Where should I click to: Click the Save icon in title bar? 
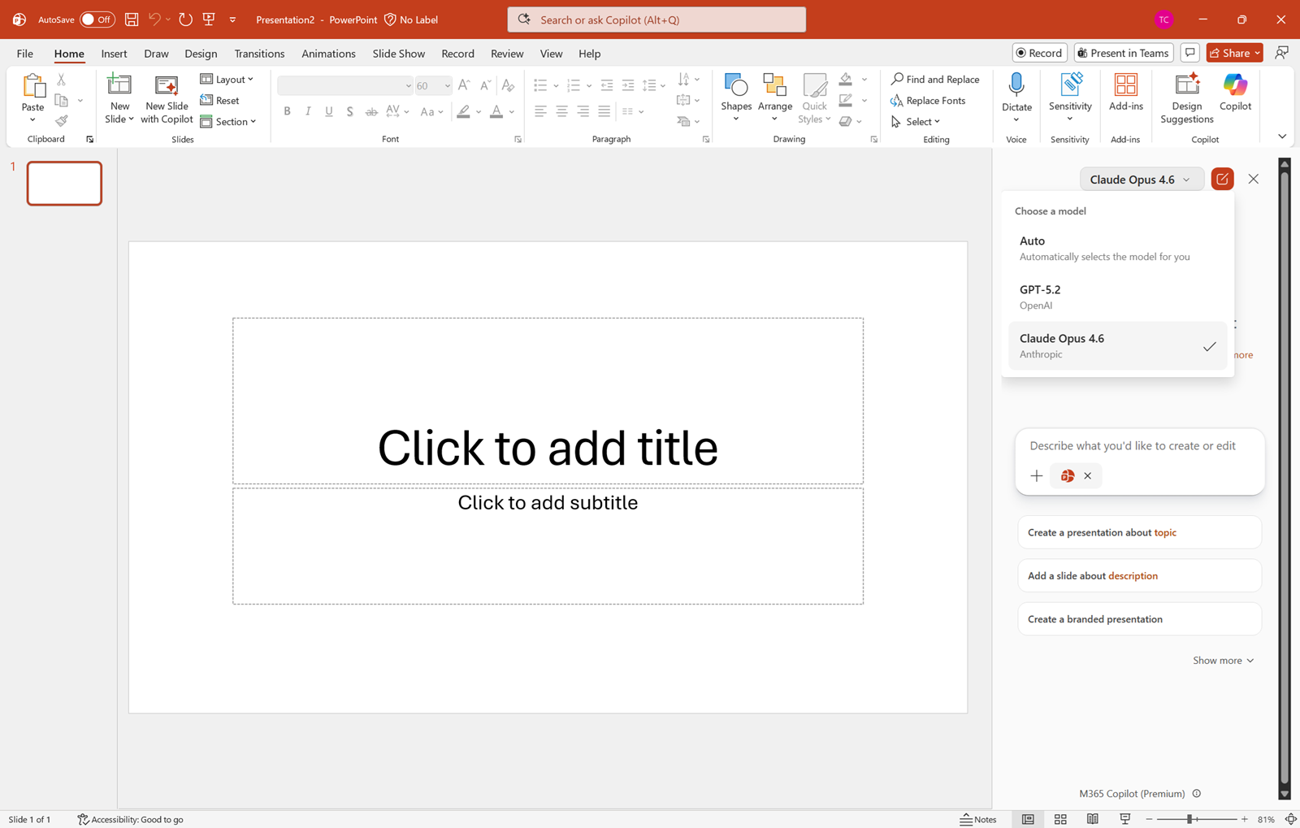coord(132,20)
